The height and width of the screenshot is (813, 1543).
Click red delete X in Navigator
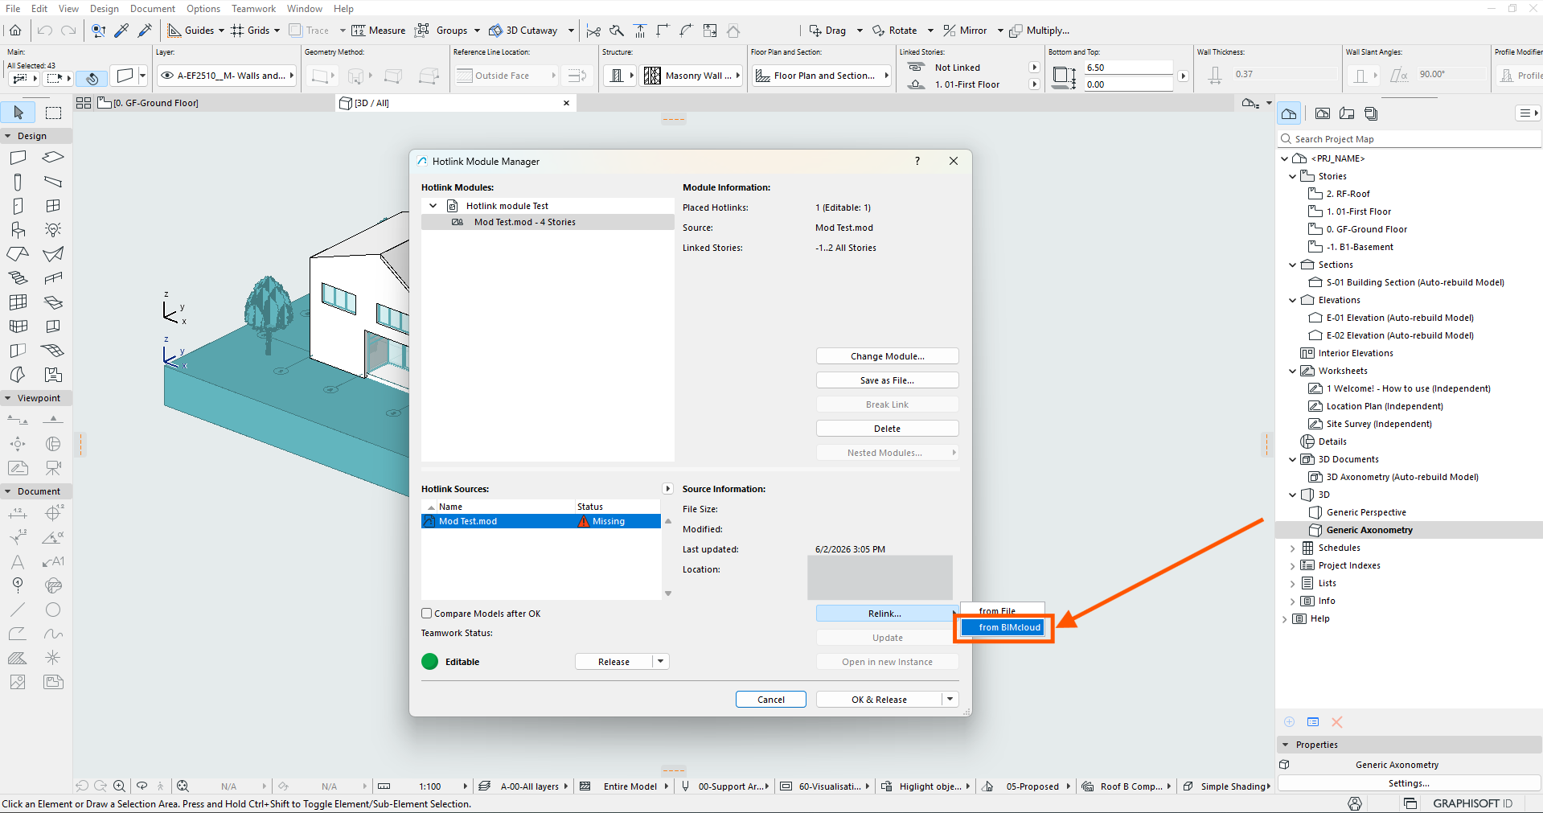tap(1337, 722)
